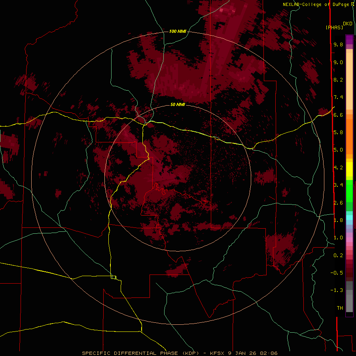Click the -0.5 value on the scale

(x=337, y=273)
